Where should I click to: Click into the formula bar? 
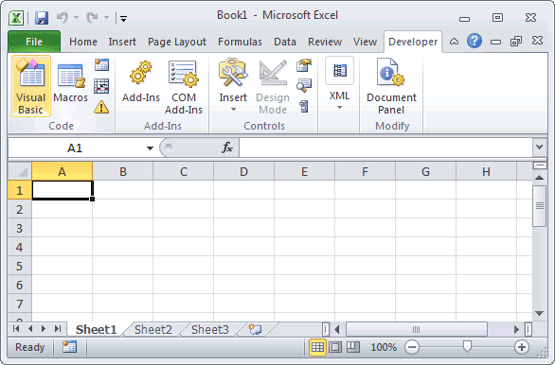tap(385, 148)
